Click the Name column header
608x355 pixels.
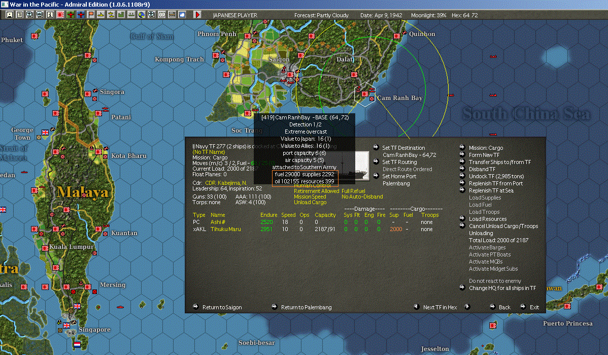[218, 215]
